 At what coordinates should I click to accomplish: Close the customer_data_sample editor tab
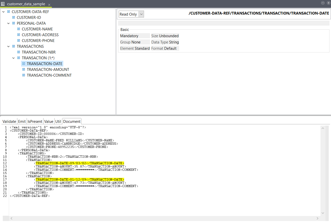pos(49,5)
